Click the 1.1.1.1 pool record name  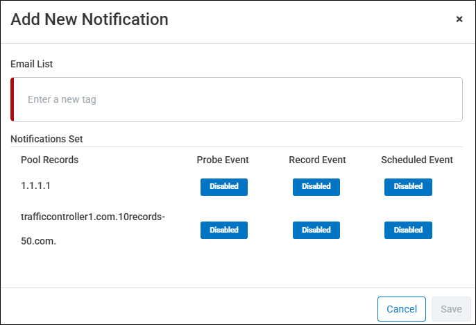[x=35, y=186]
